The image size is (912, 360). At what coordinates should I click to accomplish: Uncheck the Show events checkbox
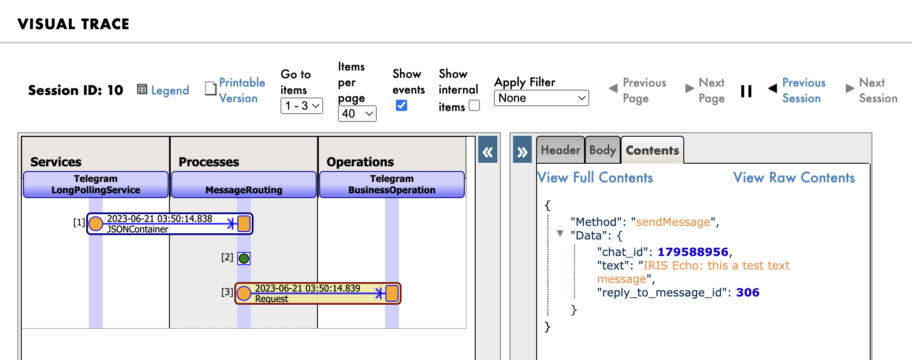(402, 105)
